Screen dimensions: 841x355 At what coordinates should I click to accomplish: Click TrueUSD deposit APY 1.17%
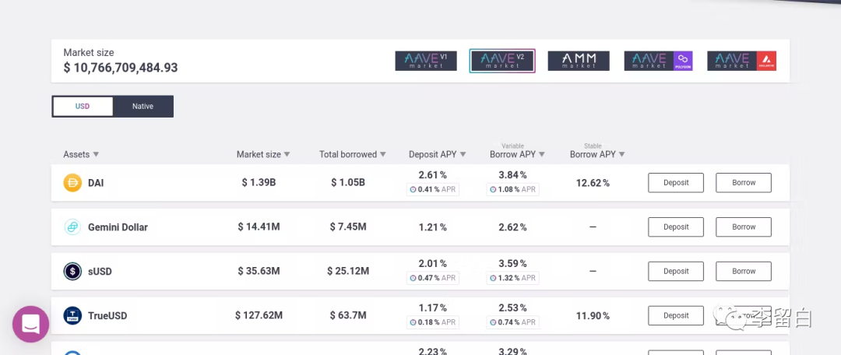point(433,308)
